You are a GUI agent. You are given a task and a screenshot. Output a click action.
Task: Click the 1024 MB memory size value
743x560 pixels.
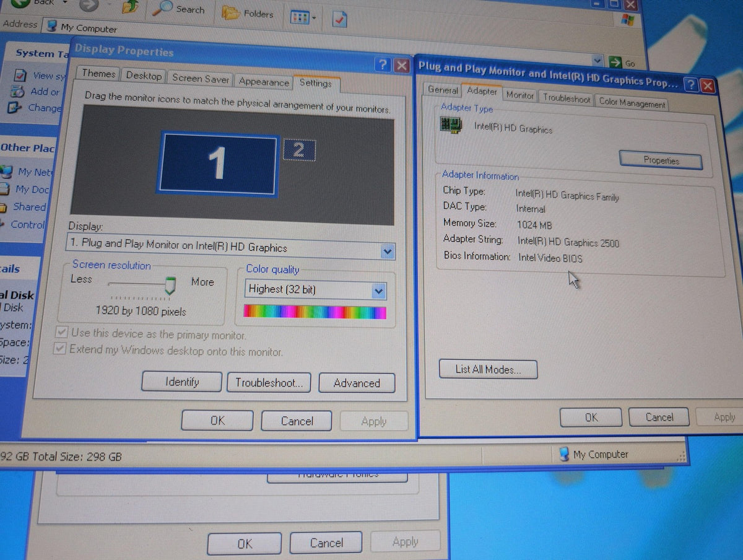point(534,225)
